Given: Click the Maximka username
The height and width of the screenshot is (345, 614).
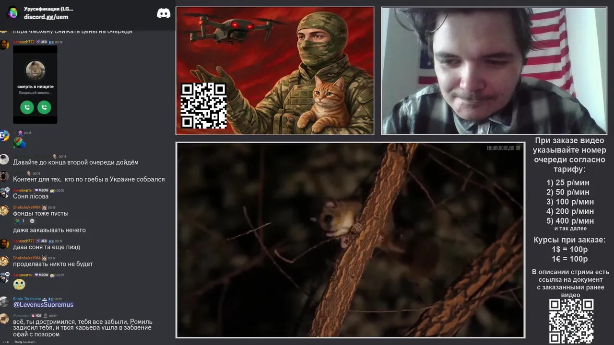Looking at the screenshot, I should pyautogui.click(x=21, y=316).
